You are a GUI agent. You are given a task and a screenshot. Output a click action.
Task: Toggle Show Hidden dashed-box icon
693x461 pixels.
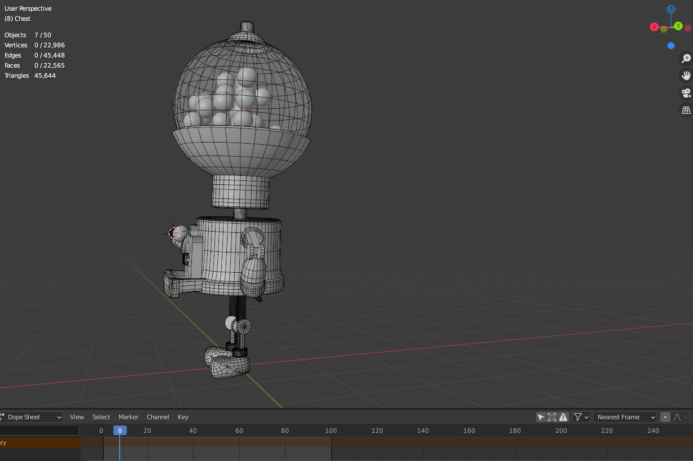click(552, 417)
